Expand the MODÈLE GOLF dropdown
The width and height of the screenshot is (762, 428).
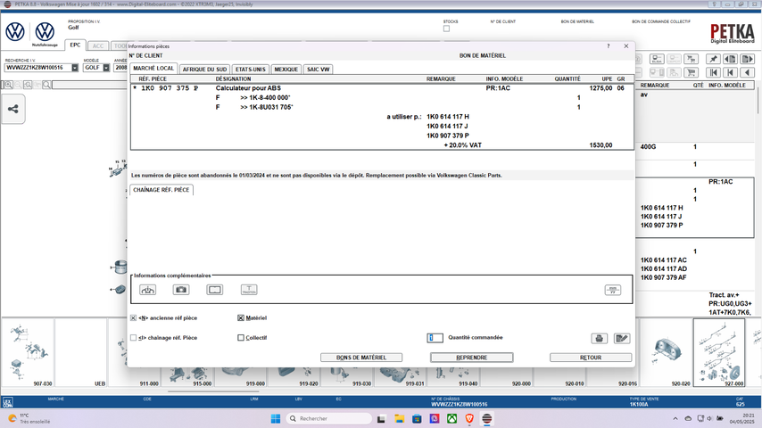[106, 68]
